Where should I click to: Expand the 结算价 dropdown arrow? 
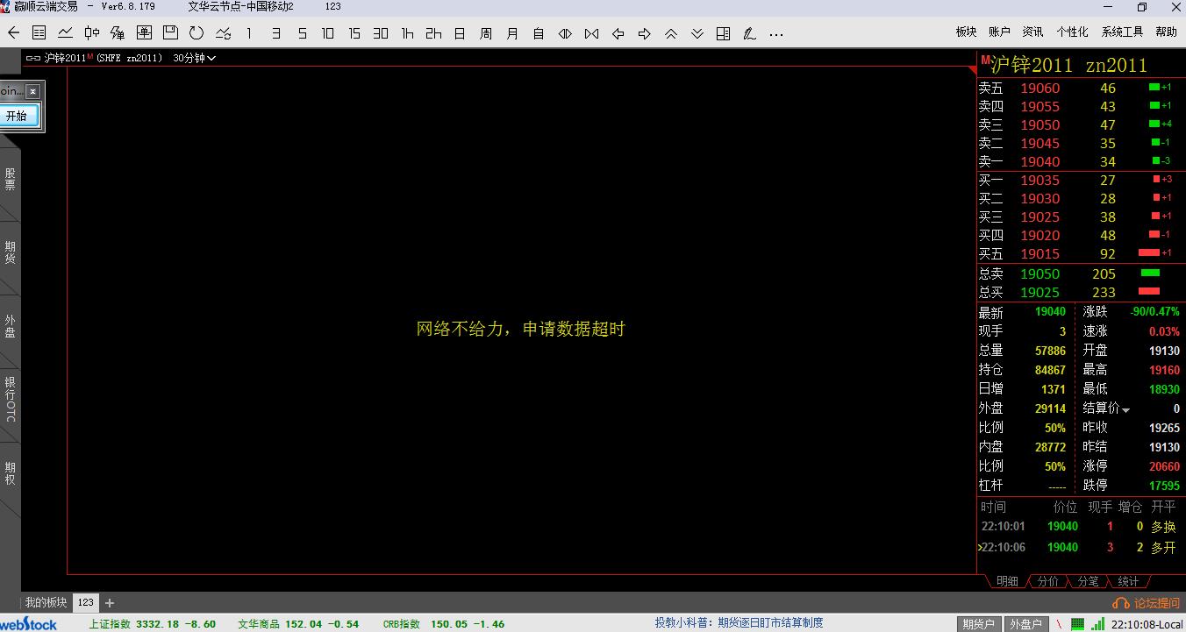pos(1126,410)
